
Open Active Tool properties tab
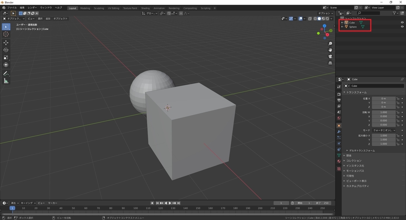tap(339, 87)
